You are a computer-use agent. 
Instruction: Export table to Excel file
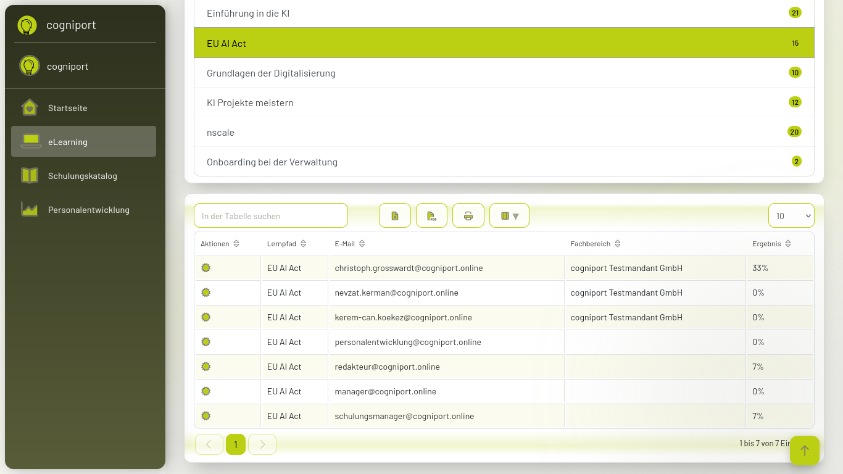pos(395,215)
